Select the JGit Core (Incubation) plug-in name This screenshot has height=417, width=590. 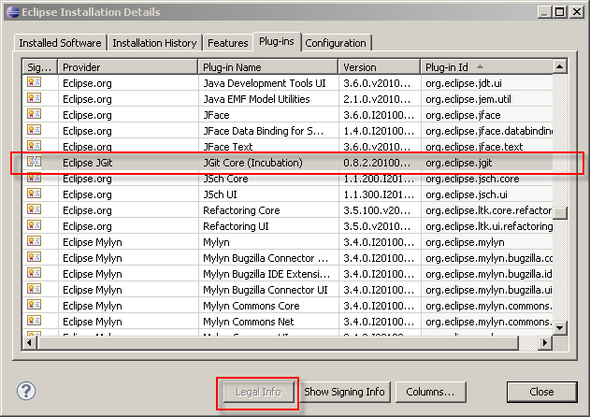tap(252, 163)
